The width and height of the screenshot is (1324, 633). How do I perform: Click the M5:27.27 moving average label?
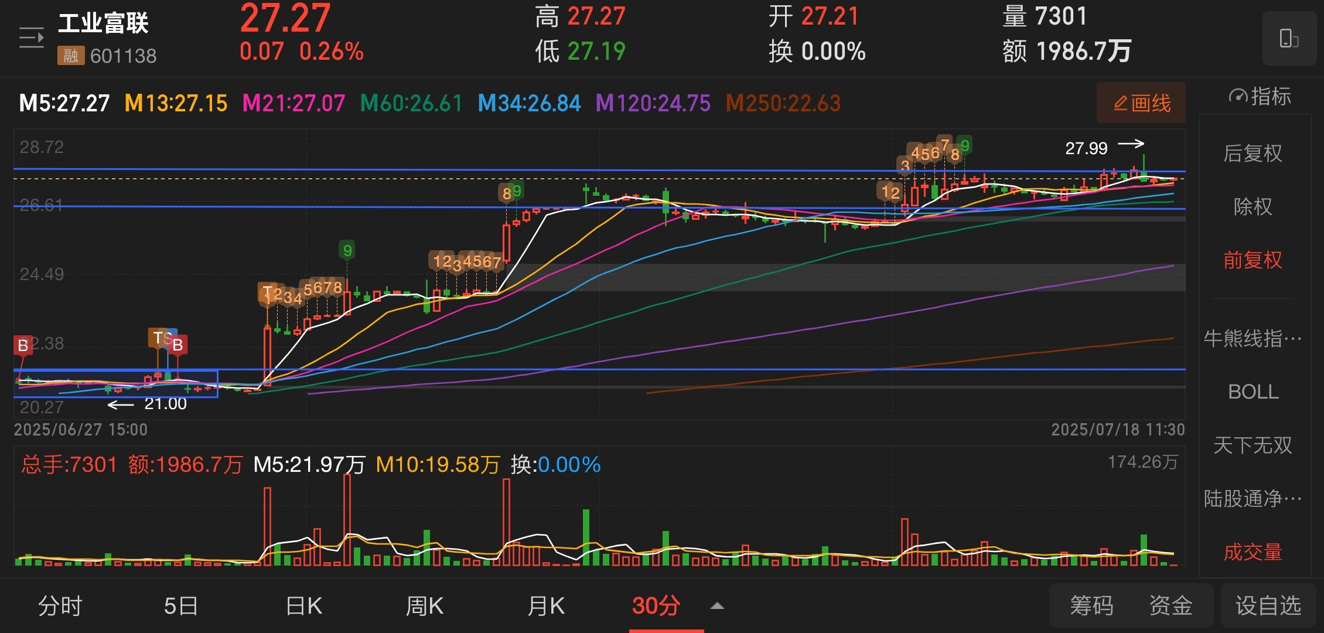pyautogui.click(x=64, y=103)
